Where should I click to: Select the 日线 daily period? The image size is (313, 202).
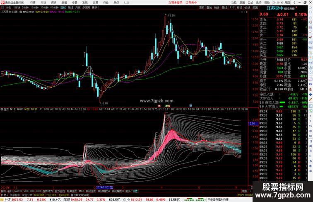point(63,7)
